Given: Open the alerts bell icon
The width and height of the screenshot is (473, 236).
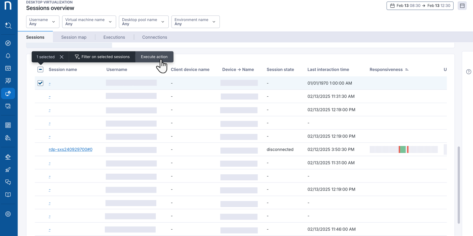Looking at the screenshot, I should [x=8, y=56].
